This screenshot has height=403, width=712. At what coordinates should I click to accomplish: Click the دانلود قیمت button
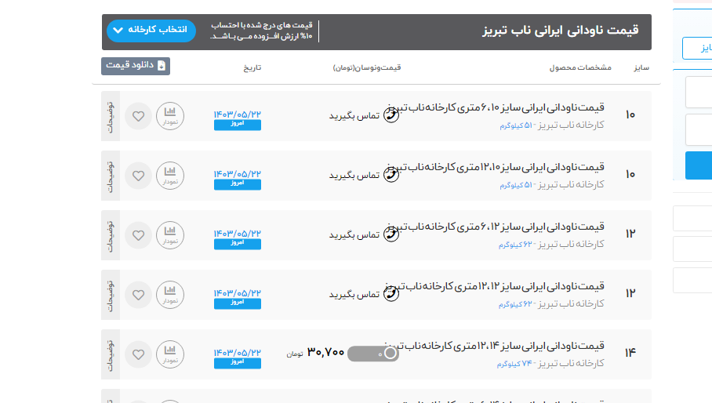(x=136, y=66)
